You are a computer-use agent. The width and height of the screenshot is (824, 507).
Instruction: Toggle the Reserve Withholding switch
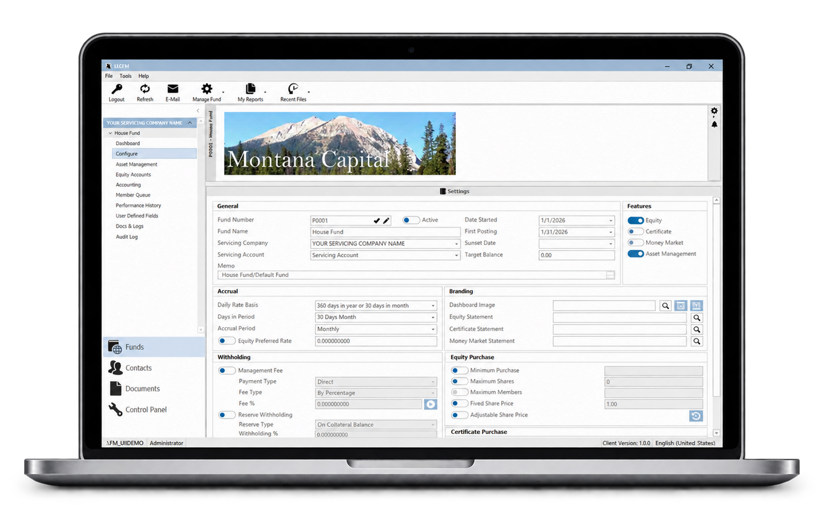click(226, 415)
